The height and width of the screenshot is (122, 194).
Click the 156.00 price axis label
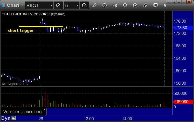click(180, 83)
